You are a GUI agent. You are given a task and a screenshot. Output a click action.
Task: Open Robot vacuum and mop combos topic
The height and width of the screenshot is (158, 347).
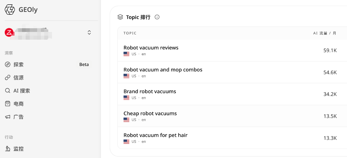[x=163, y=70]
